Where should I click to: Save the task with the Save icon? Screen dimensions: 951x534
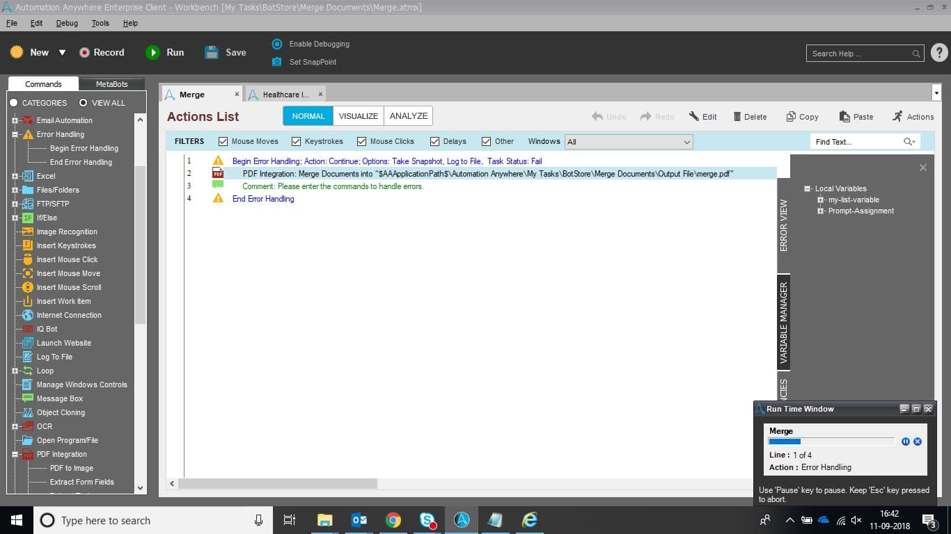point(212,52)
